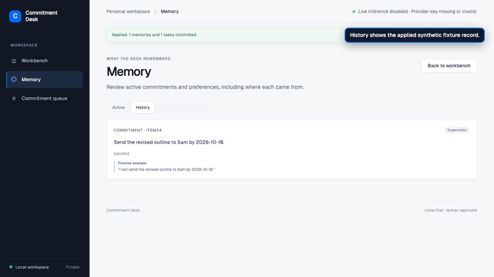Click the Memory circle icon in the sidebar

14,79
